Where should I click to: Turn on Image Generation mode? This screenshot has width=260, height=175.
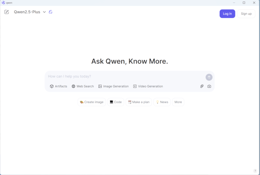[113, 86]
